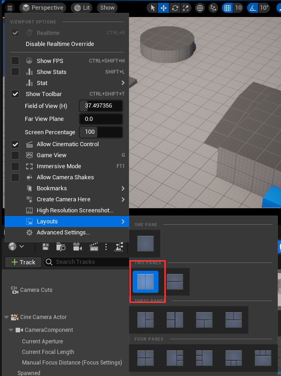The height and width of the screenshot is (376, 281).
Task: Switch to the Rotate transform tool
Action: click(x=174, y=8)
